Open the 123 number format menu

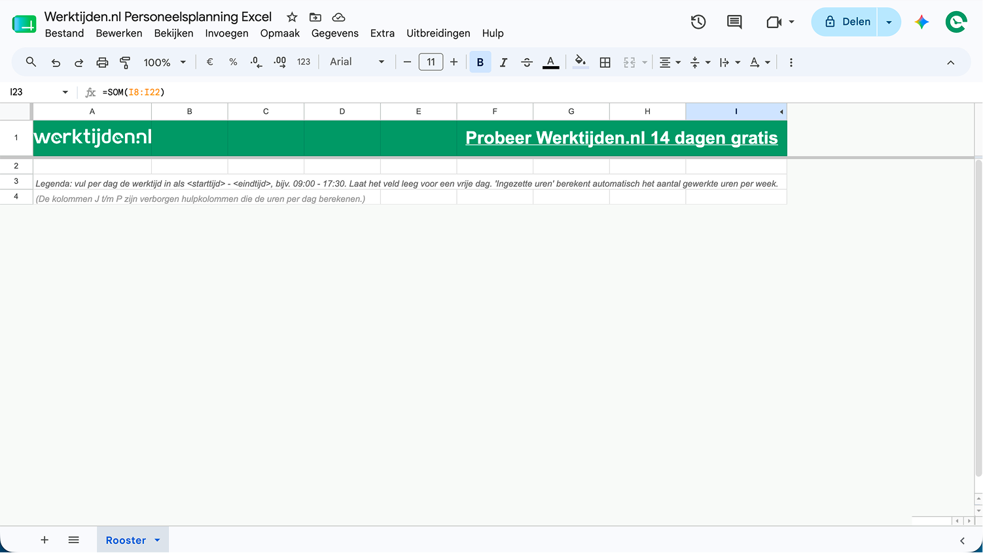(304, 62)
